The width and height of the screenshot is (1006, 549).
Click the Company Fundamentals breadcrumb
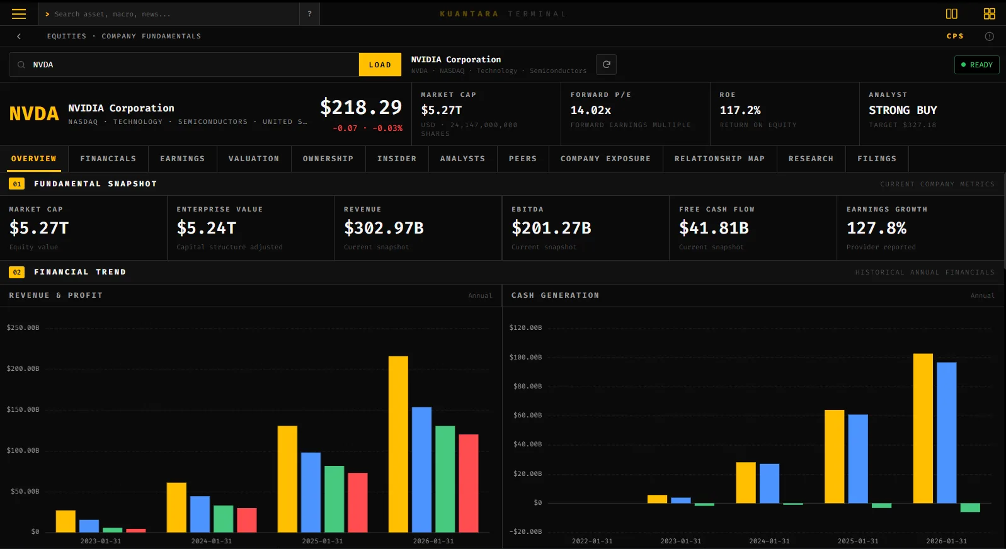[x=151, y=37]
